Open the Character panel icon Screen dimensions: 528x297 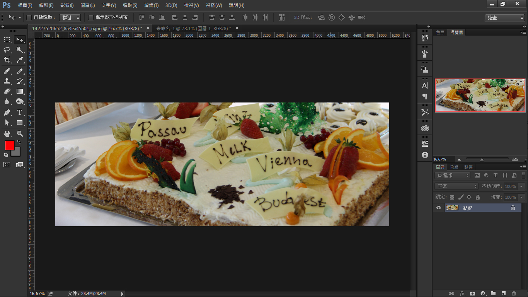click(425, 85)
